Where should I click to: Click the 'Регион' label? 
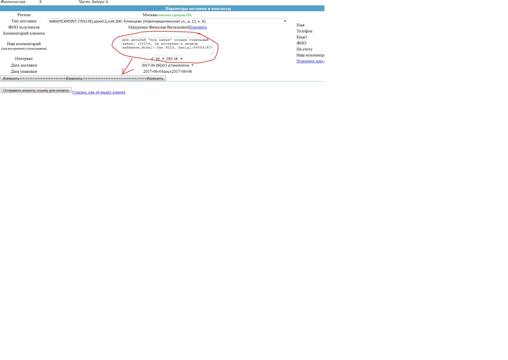[24, 15]
